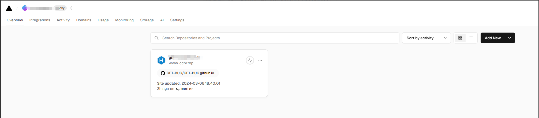Focus the Search Repositories and Projects field
The width and height of the screenshot is (539, 118).
coord(279,38)
